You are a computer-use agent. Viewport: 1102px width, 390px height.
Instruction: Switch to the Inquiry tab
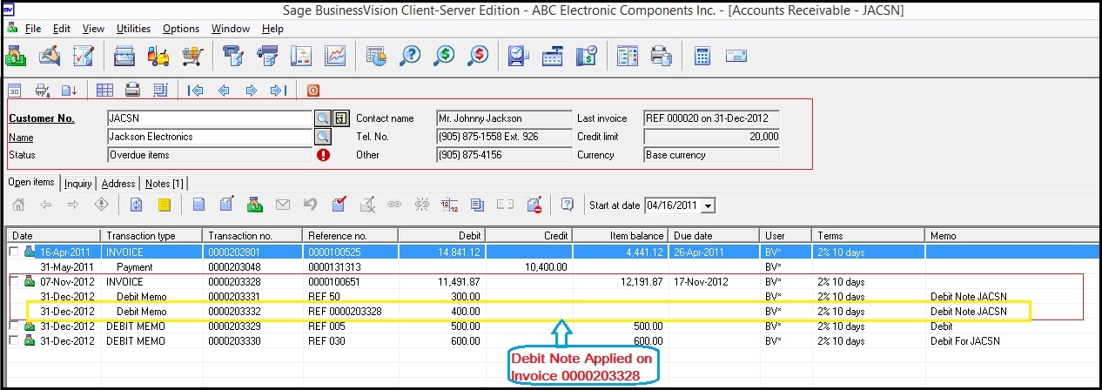pos(78,184)
